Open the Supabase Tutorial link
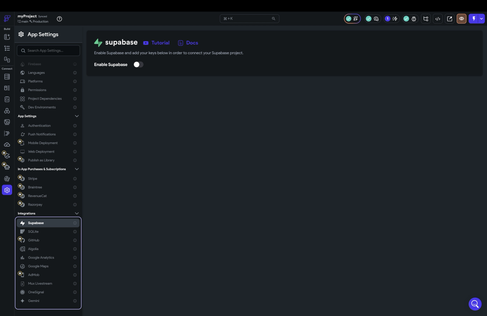The height and width of the screenshot is (316, 487). click(156, 43)
